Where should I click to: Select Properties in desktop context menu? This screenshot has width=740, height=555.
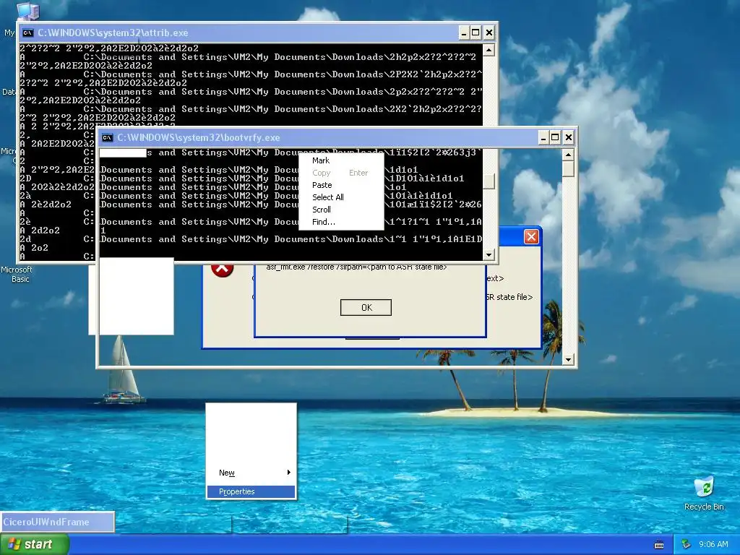(251, 491)
